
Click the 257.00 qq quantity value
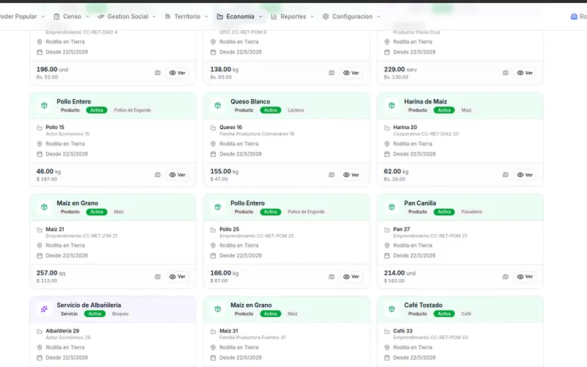tap(47, 273)
